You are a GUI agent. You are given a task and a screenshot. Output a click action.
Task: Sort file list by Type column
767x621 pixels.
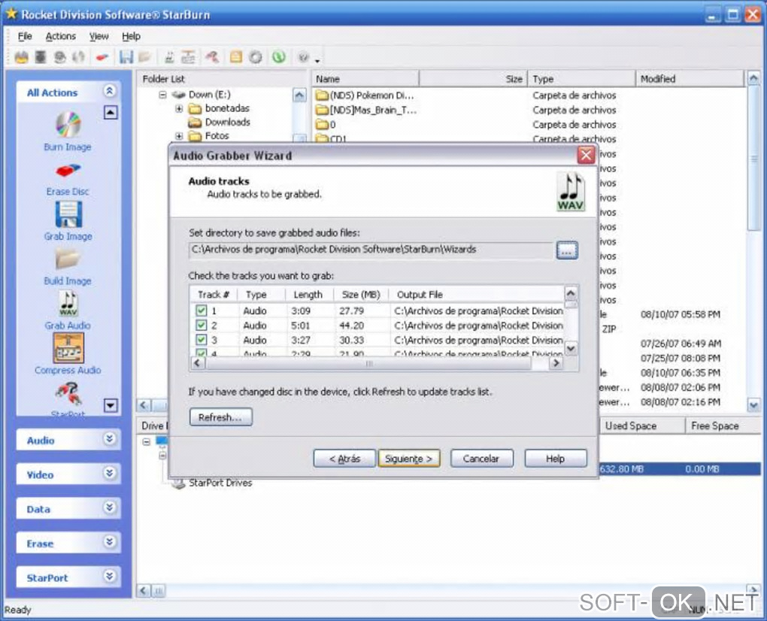tap(581, 79)
